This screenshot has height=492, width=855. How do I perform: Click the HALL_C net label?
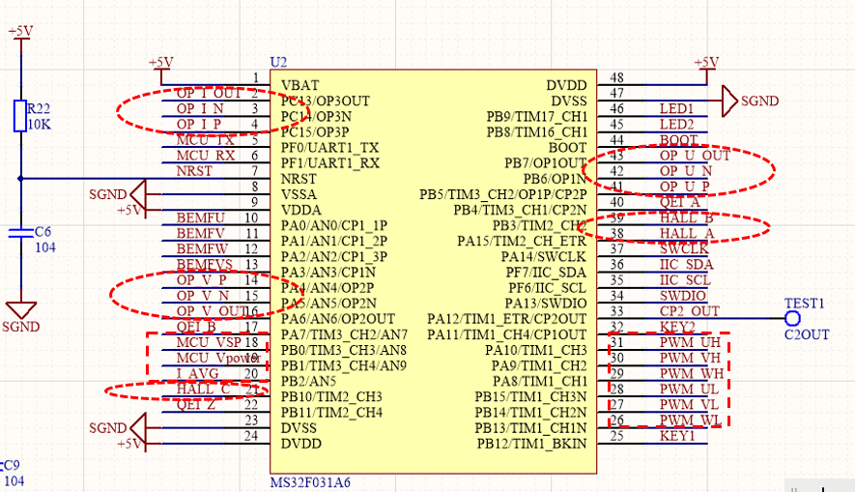point(203,389)
